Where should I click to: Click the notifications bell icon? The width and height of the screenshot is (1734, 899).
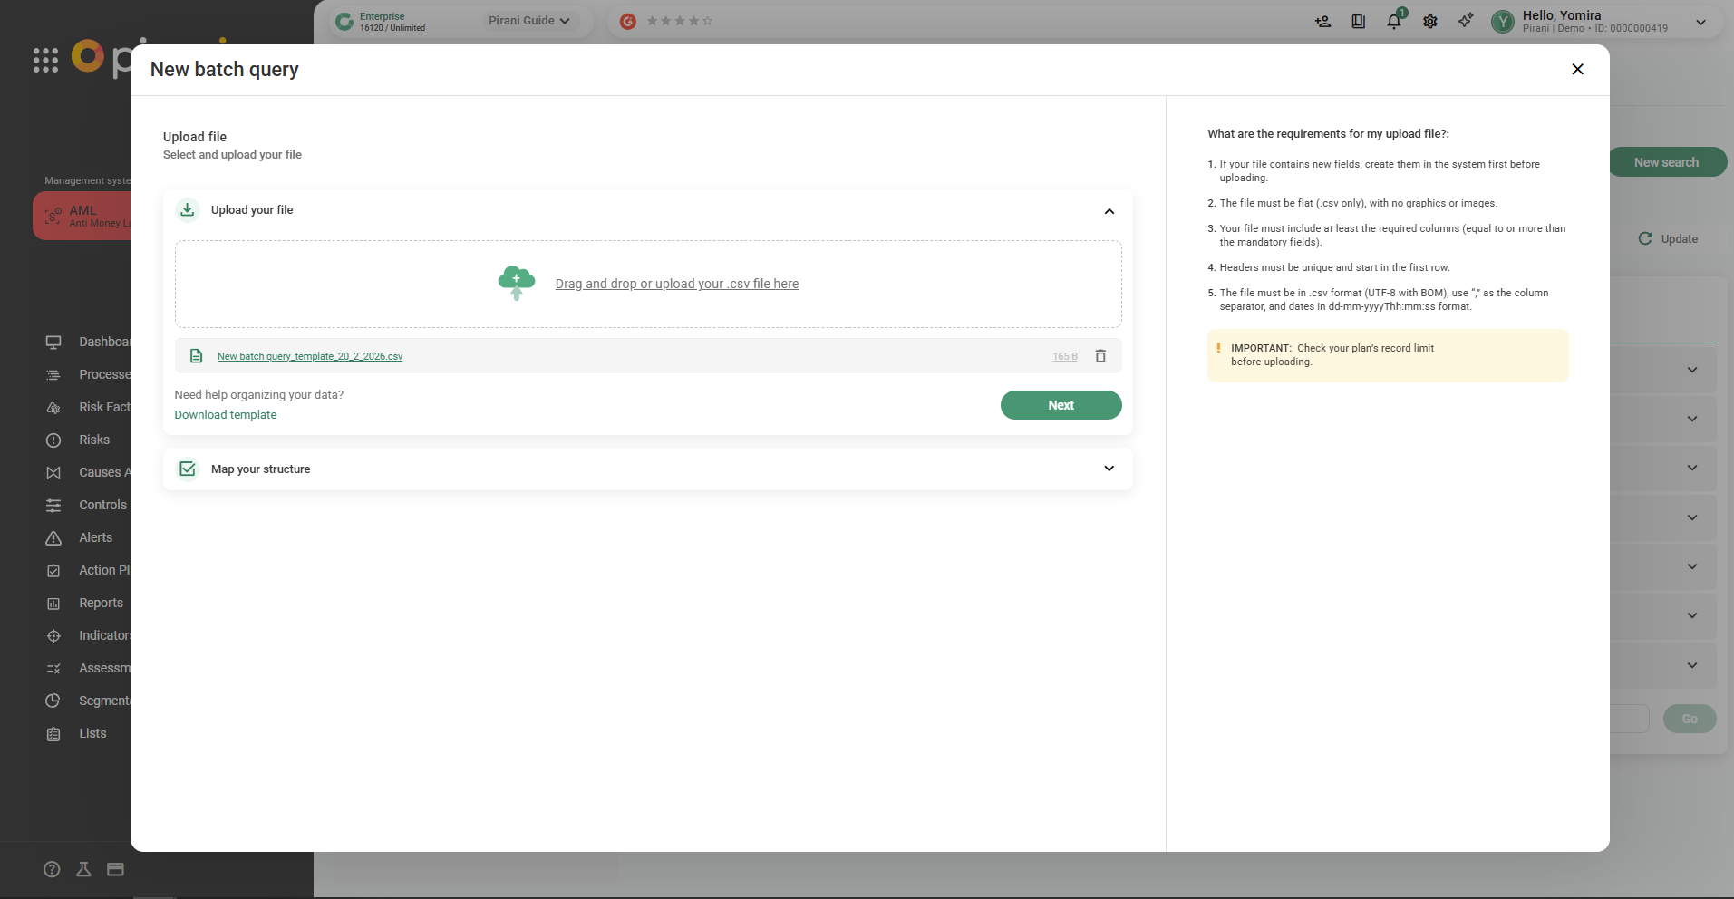(1394, 21)
